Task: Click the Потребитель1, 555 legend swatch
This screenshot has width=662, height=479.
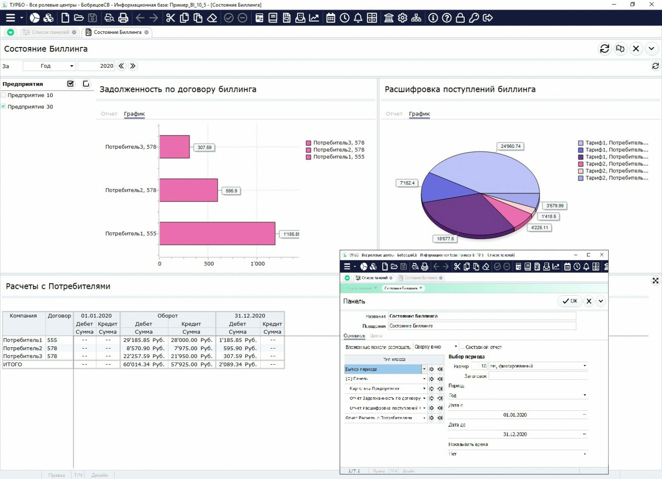Action: [309, 157]
